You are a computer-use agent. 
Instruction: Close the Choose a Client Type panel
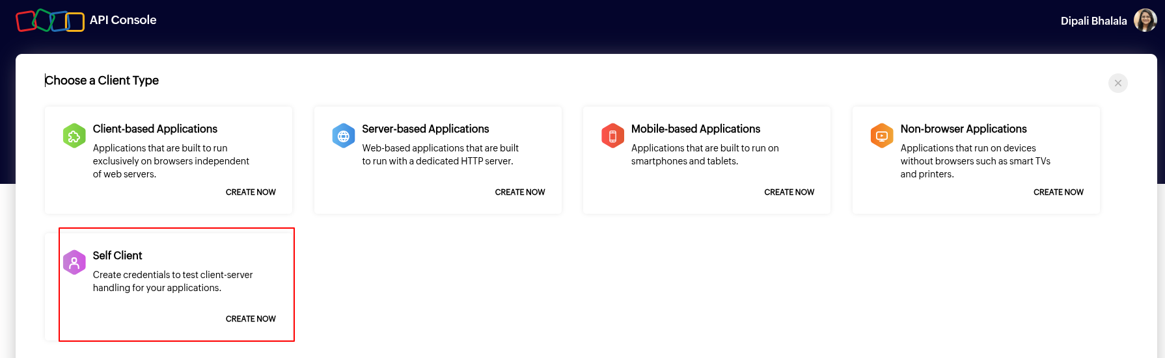(x=1117, y=83)
